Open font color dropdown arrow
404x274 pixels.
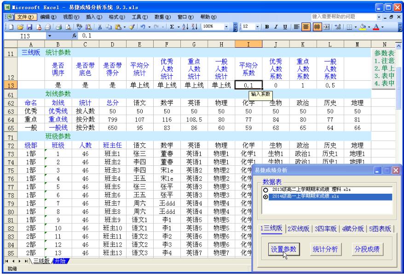[382, 27]
